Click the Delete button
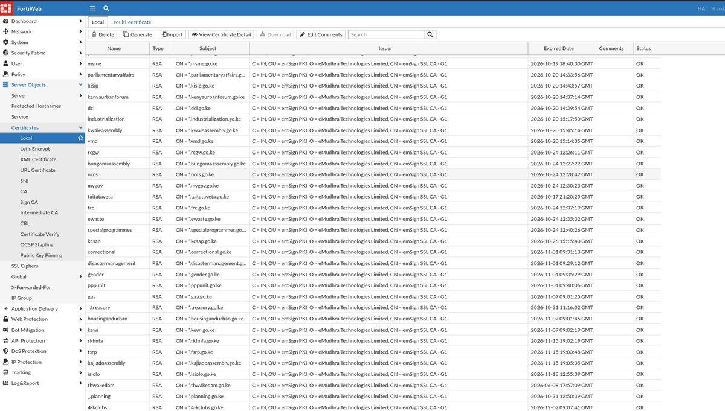 (103, 34)
